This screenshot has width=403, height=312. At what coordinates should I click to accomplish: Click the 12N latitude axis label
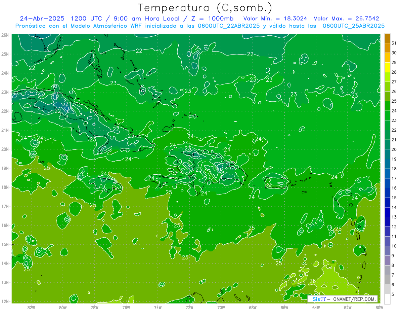click(5, 301)
